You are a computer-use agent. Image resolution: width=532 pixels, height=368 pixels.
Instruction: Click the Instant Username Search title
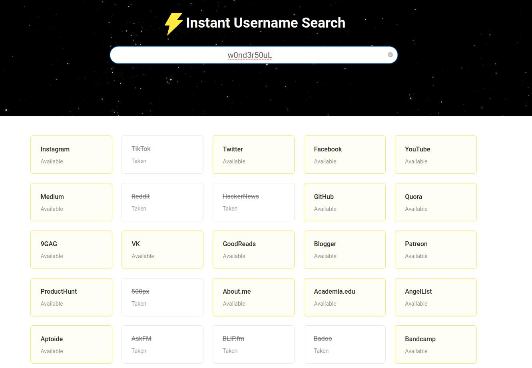pyautogui.click(x=265, y=23)
